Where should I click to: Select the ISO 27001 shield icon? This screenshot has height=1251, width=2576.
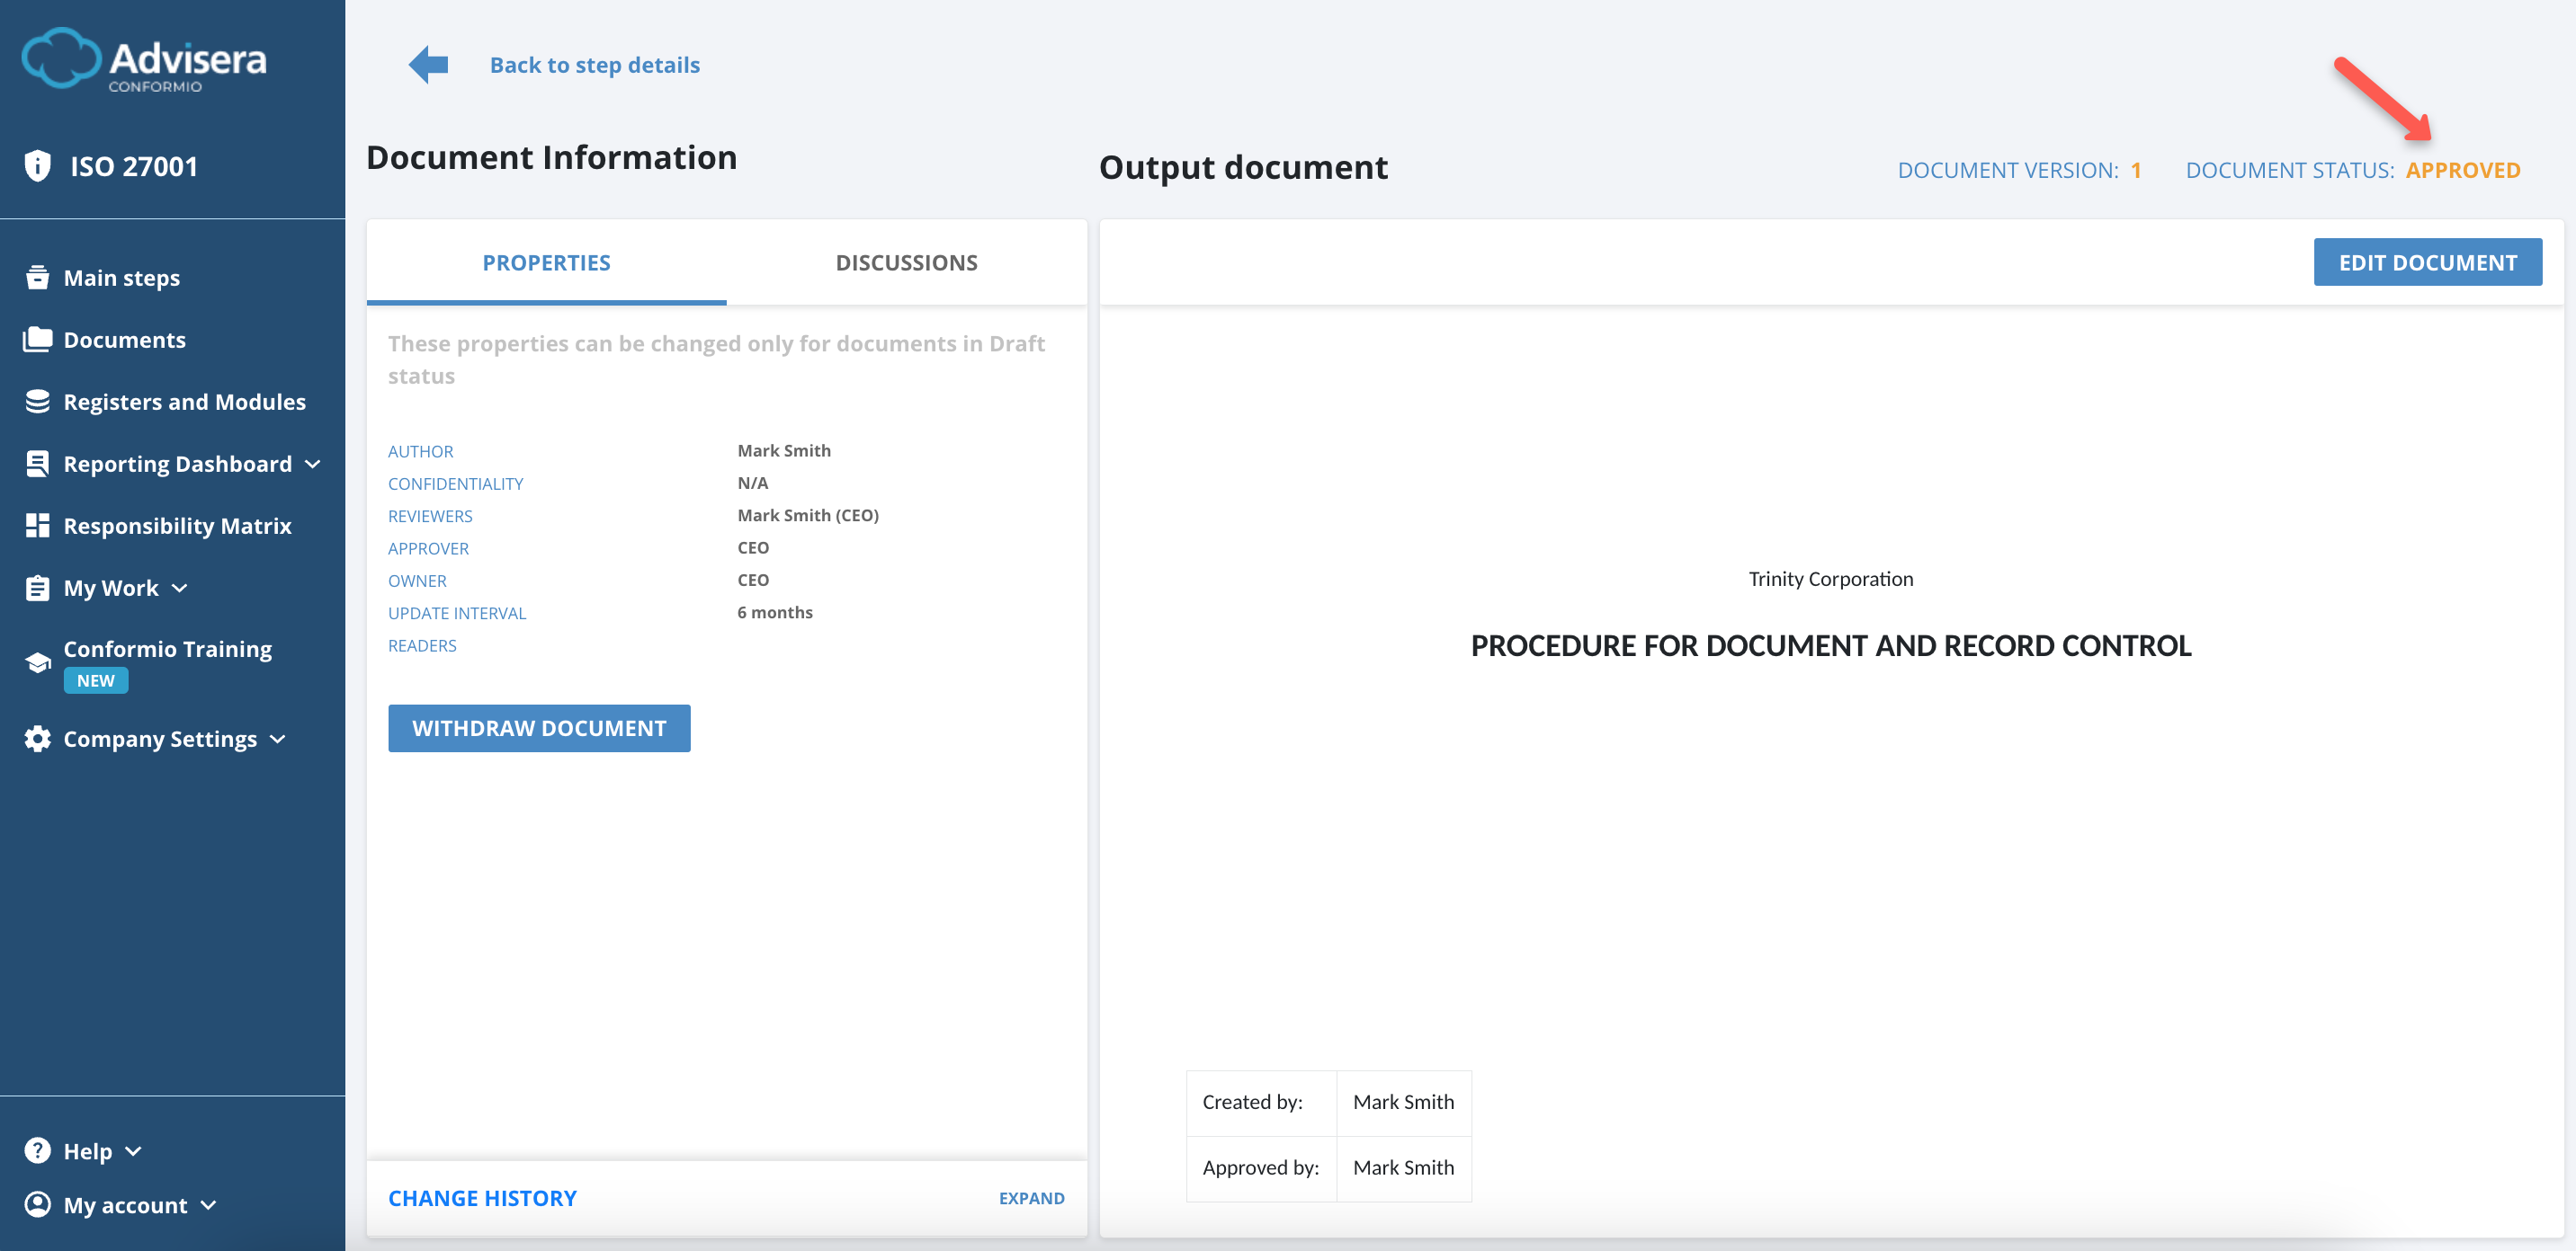[x=37, y=164]
